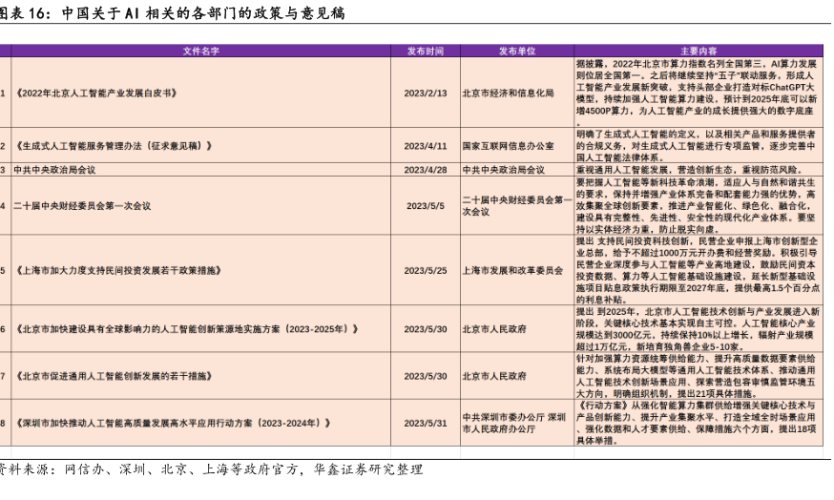Click content cell starting '《行动方案》从强化智能算力'
The height and width of the screenshot is (500, 834).
point(697,423)
